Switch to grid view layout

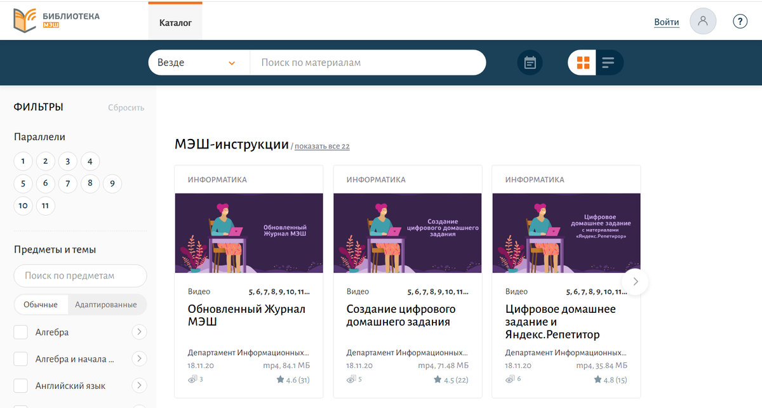tap(583, 63)
